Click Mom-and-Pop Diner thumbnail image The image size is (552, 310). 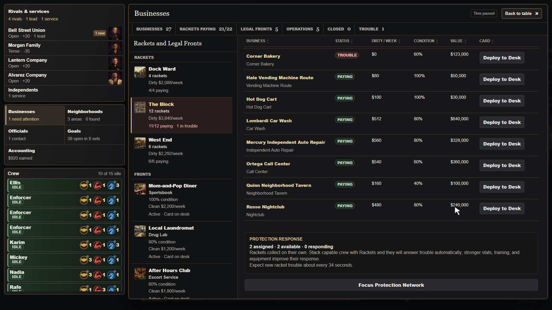(x=140, y=189)
